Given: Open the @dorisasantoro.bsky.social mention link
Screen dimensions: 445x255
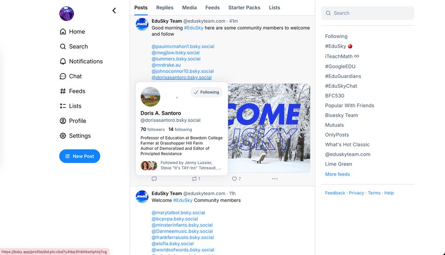Looking at the screenshot, I should 182,78.
